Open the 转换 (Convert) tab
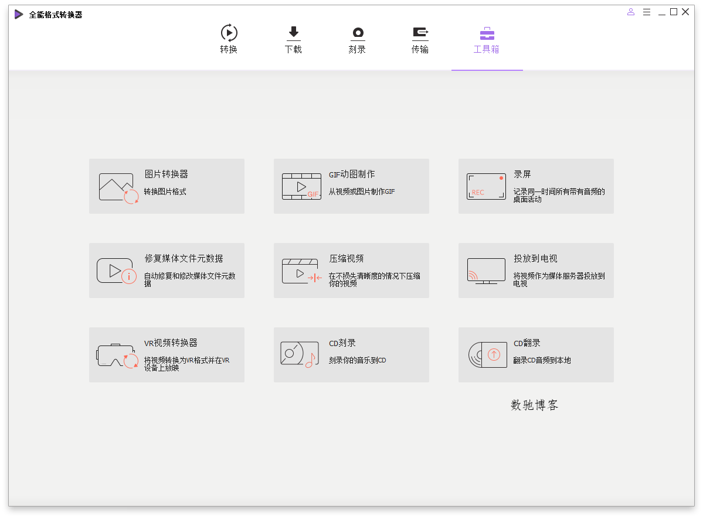Image resolution: width=703 pixels, height=520 pixels. tap(229, 39)
